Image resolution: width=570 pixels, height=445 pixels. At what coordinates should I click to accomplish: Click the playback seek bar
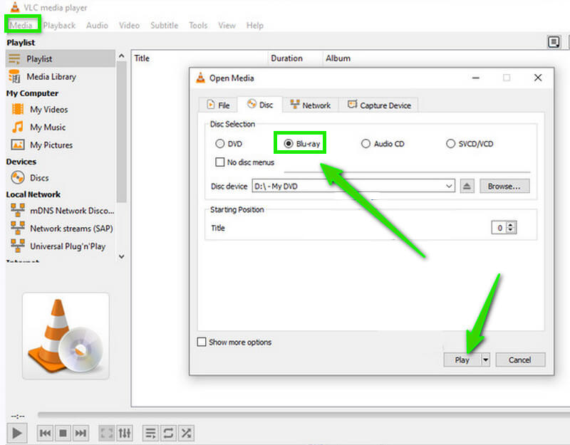pos(304,414)
